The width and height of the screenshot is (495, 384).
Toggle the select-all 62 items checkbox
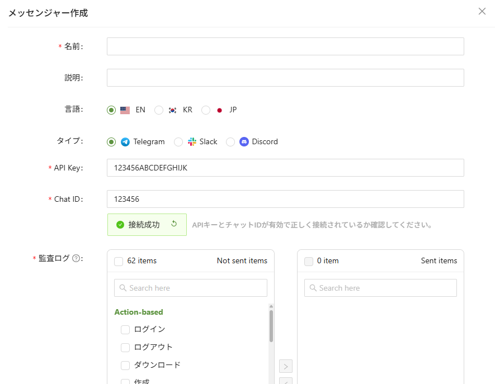[x=119, y=261]
